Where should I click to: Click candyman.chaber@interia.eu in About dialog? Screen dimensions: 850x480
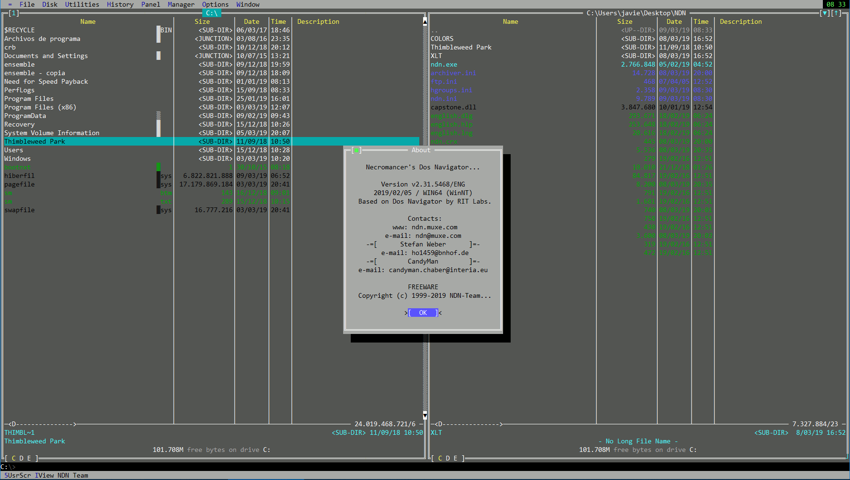[x=438, y=270]
